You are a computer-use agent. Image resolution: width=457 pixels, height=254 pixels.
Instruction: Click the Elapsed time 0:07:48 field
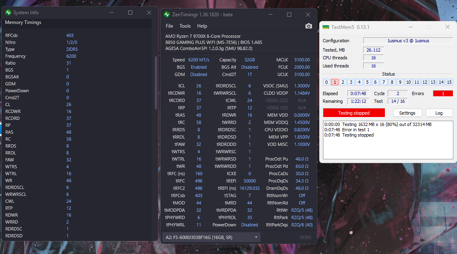click(358, 93)
